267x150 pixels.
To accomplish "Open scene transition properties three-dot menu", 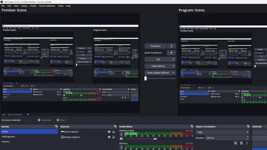I will (247, 143).
